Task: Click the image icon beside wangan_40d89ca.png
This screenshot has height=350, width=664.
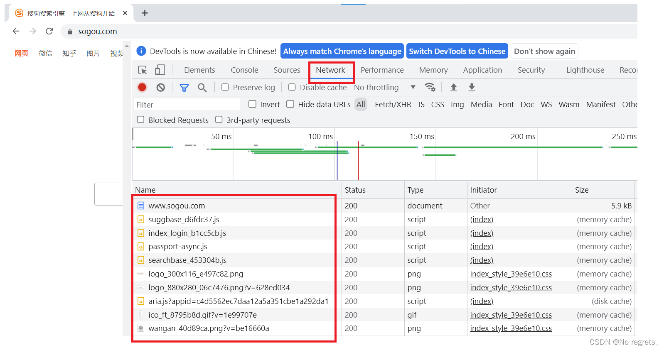Action: (141, 328)
